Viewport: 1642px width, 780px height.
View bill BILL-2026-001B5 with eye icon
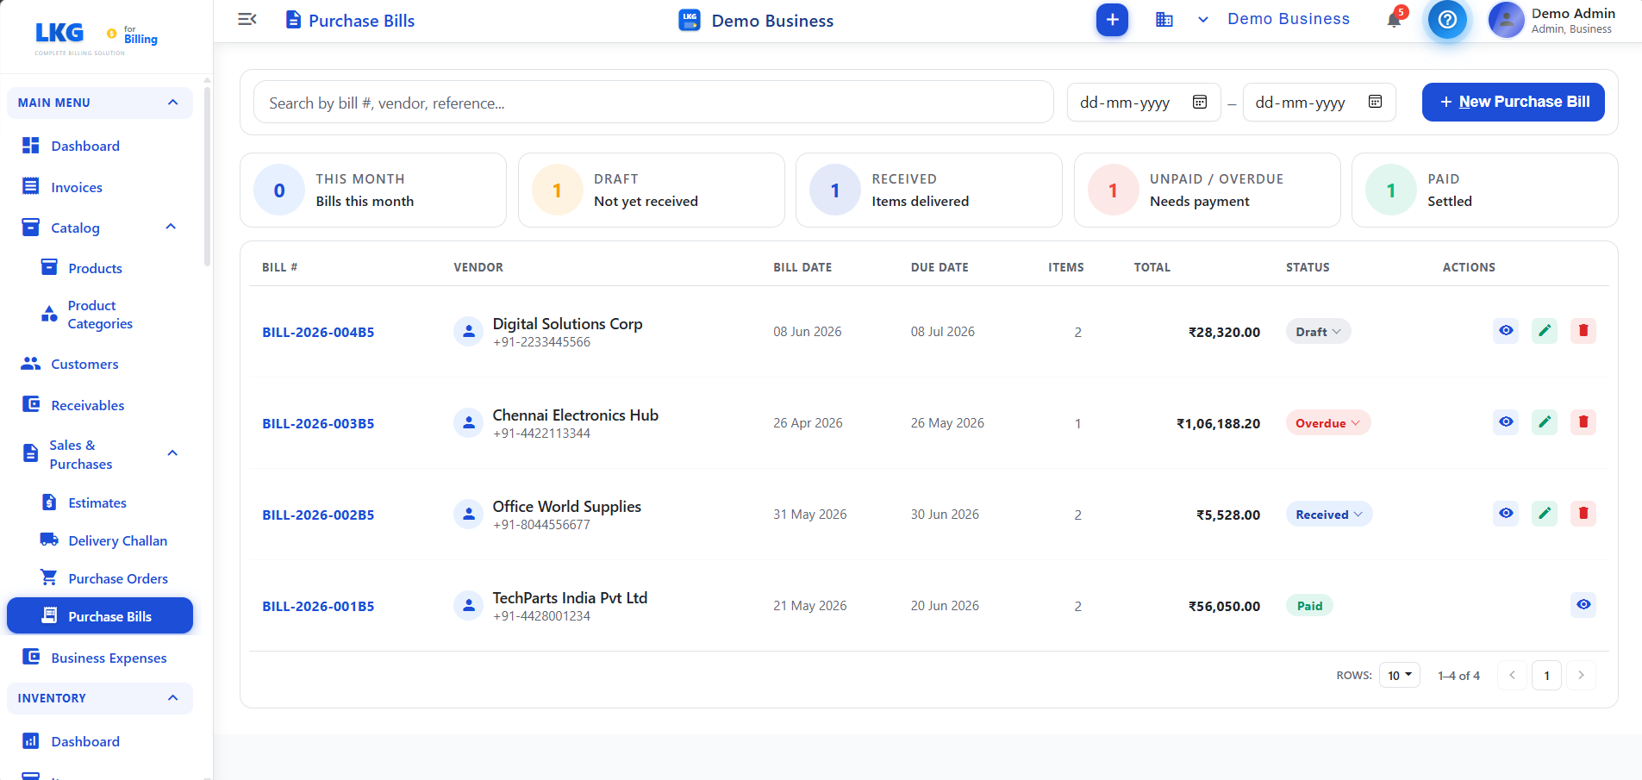(1583, 605)
